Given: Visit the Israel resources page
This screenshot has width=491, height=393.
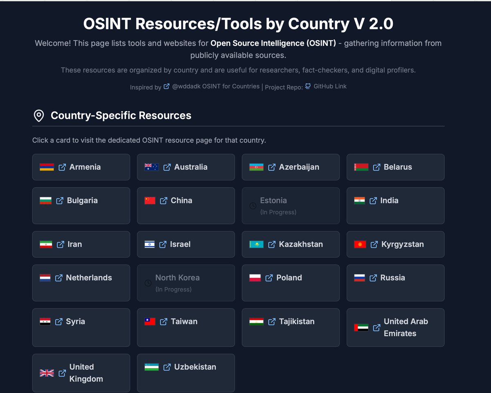Looking at the screenshot, I should tap(186, 244).
